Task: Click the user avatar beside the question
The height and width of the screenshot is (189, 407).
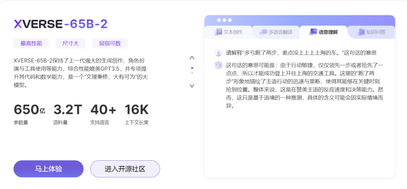Action: point(218,53)
